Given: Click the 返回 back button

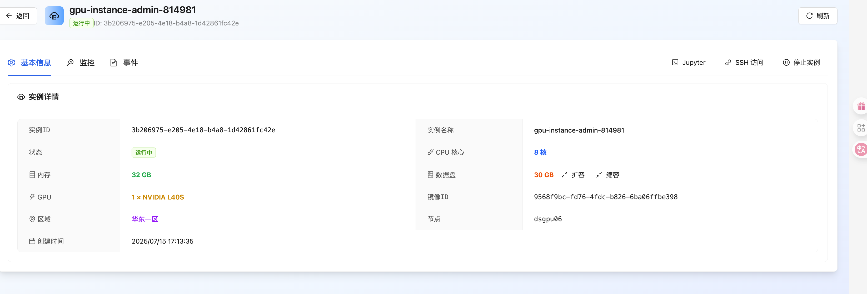Looking at the screenshot, I should [x=18, y=15].
